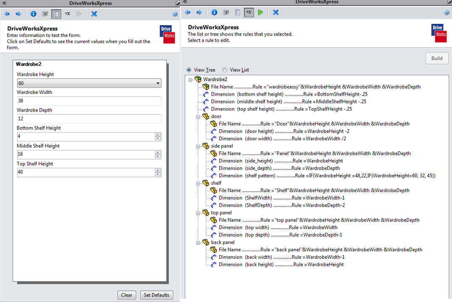This screenshot has height=302, width=452.
Task: Click Wardrobe Depth input field
Action: point(89,119)
